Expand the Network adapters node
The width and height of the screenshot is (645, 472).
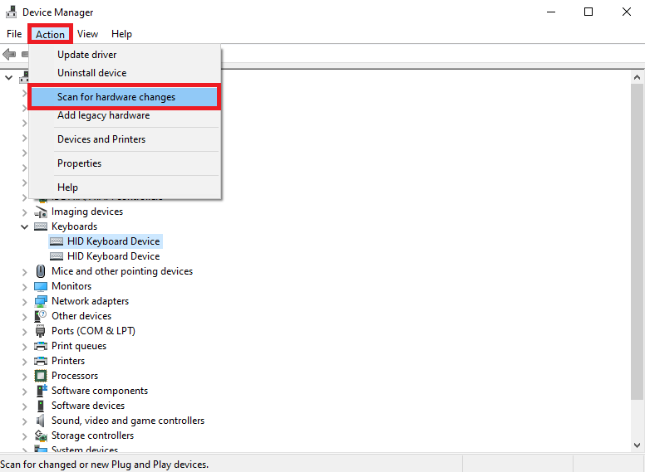coord(25,302)
